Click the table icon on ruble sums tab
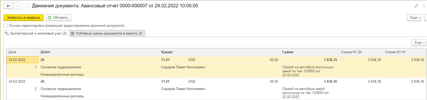This screenshot has width=427, height=100. tap(73, 34)
